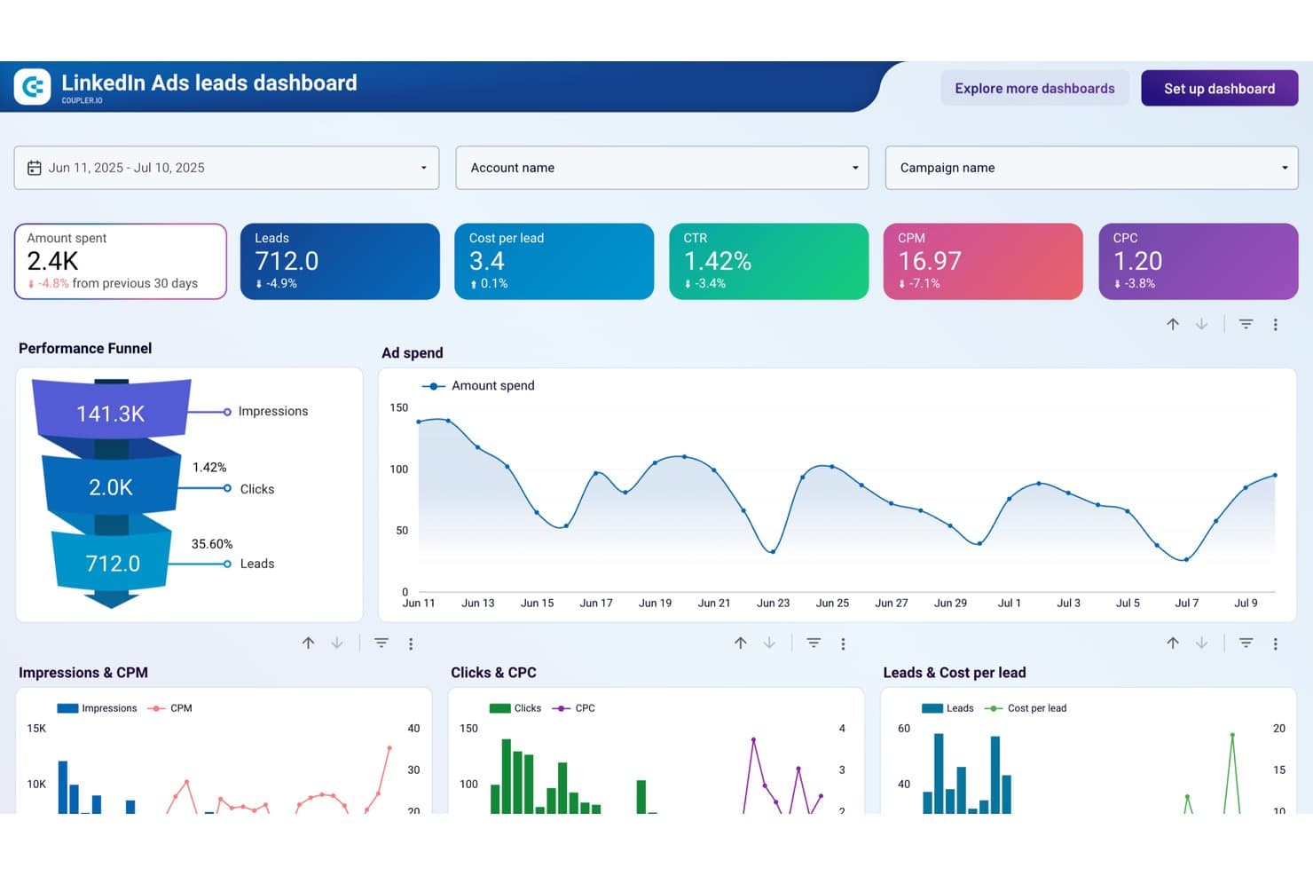Expand the Account name dropdown
The height and width of the screenshot is (876, 1313).
pyautogui.click(x=662, y=168)
